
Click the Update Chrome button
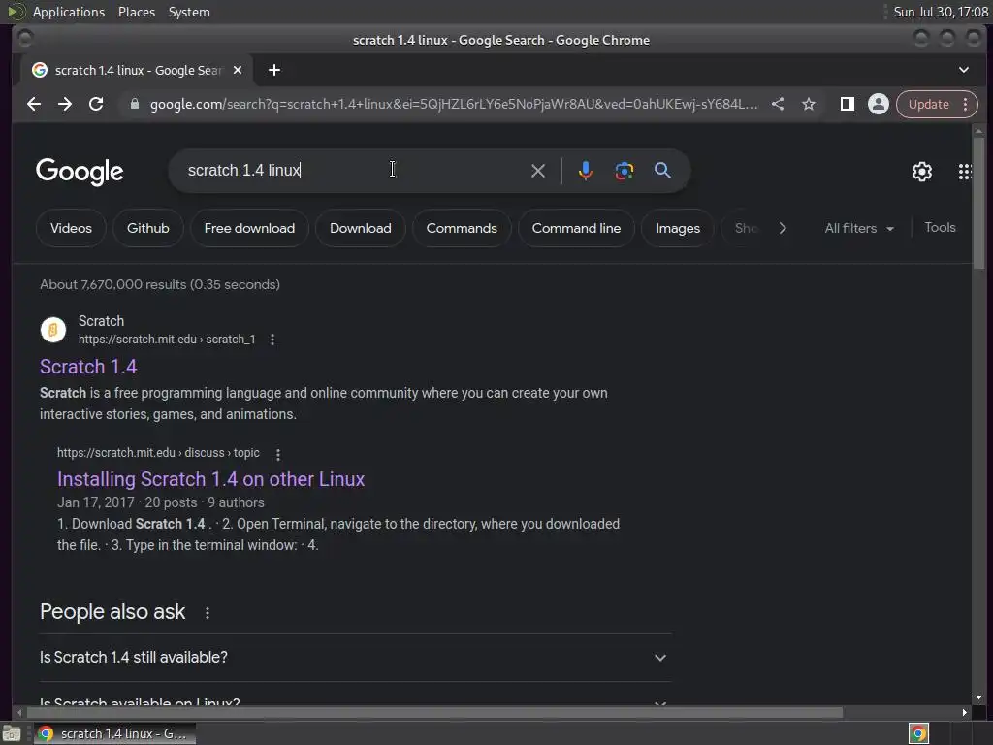[928, 104]
